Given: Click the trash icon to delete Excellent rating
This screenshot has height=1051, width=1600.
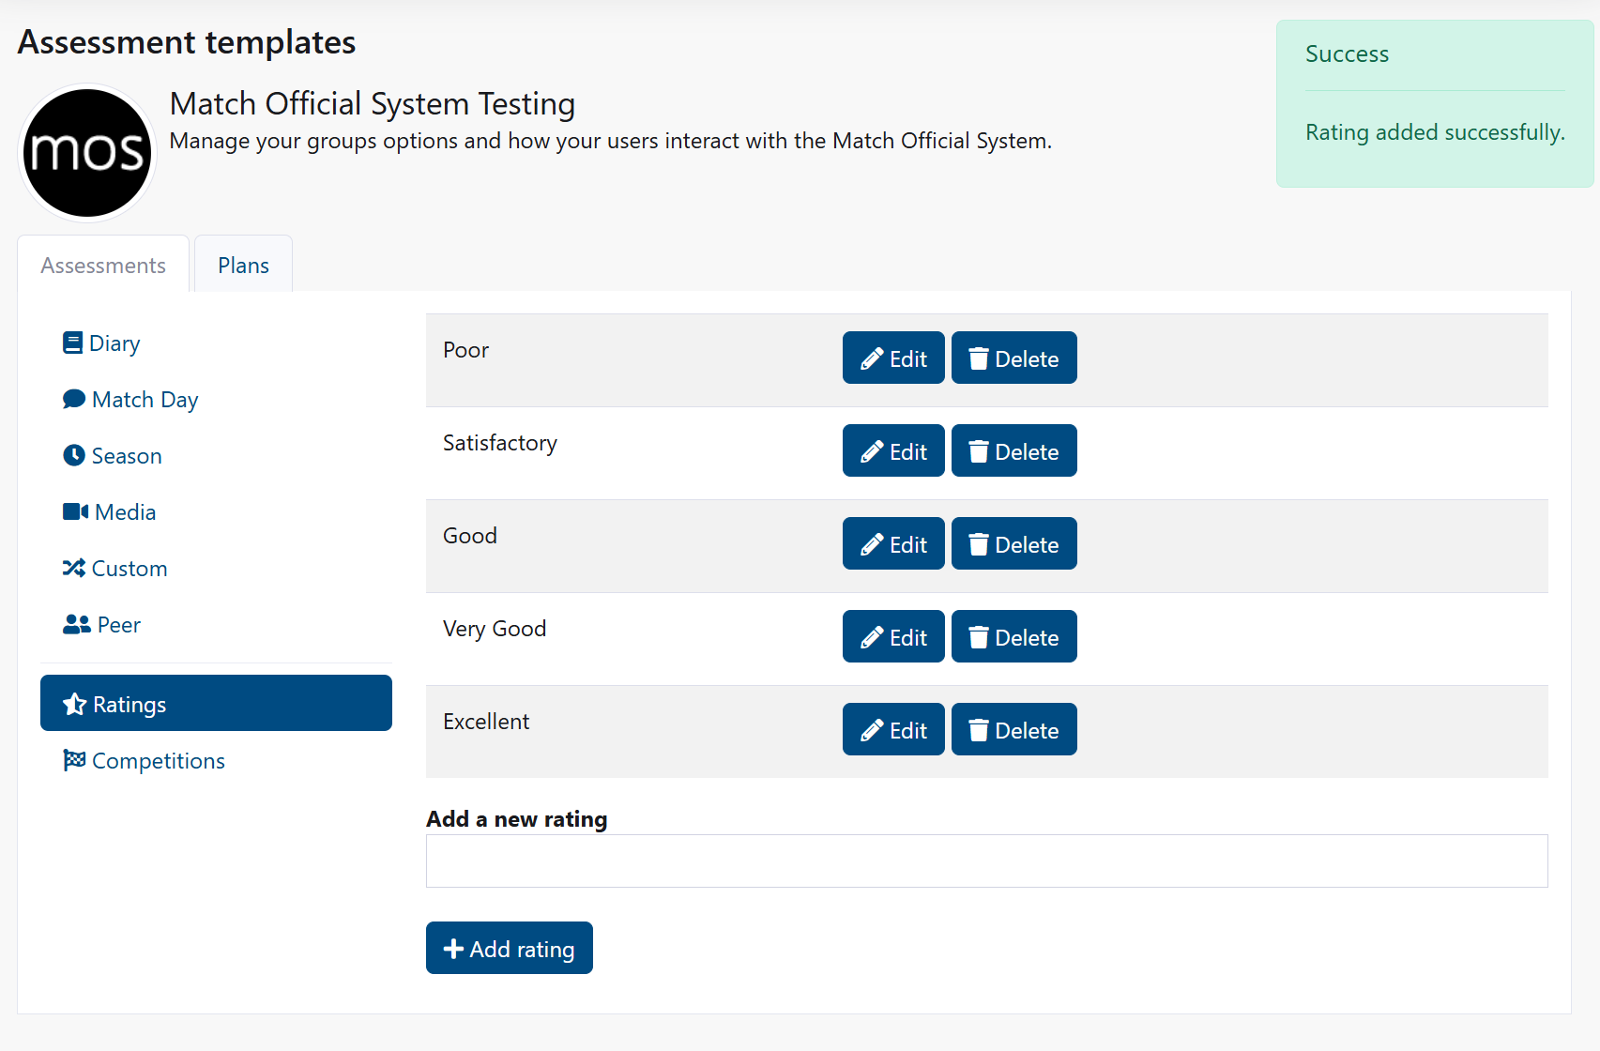Looking at the screenshot, I should pos(979,728).
